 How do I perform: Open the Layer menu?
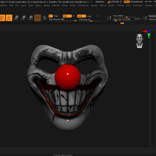(x=24, y=5)
